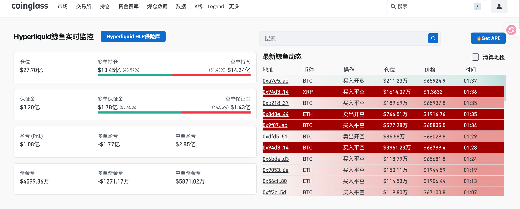Click the slash shortcut key badge
Viewport: 520px width, 209px height.
coord(477,6)
